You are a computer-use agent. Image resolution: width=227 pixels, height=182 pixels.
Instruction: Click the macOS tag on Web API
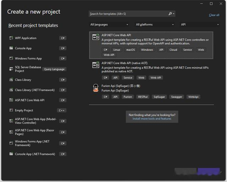(131, 50)
